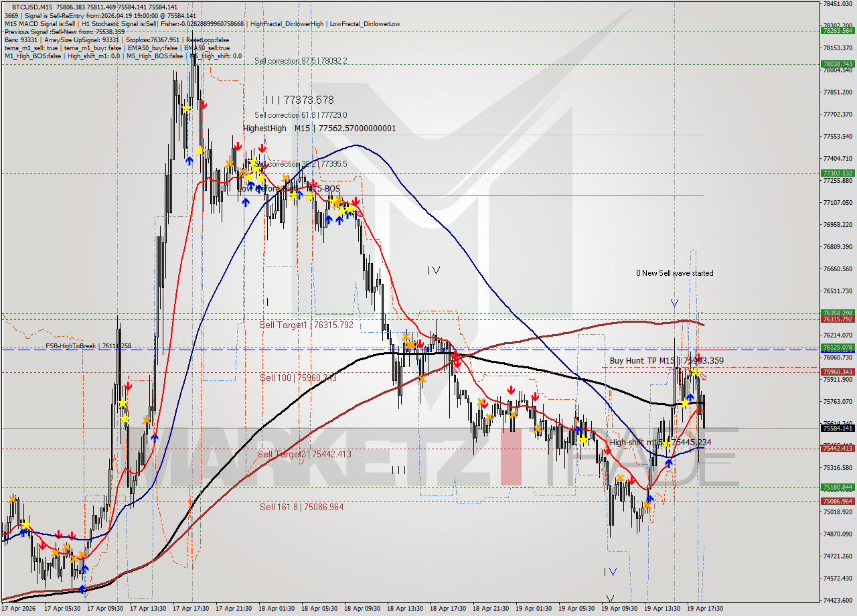Click the yellow star marker beside the Buy Hunt TP label
857x616 pixels.
point(696,372)
